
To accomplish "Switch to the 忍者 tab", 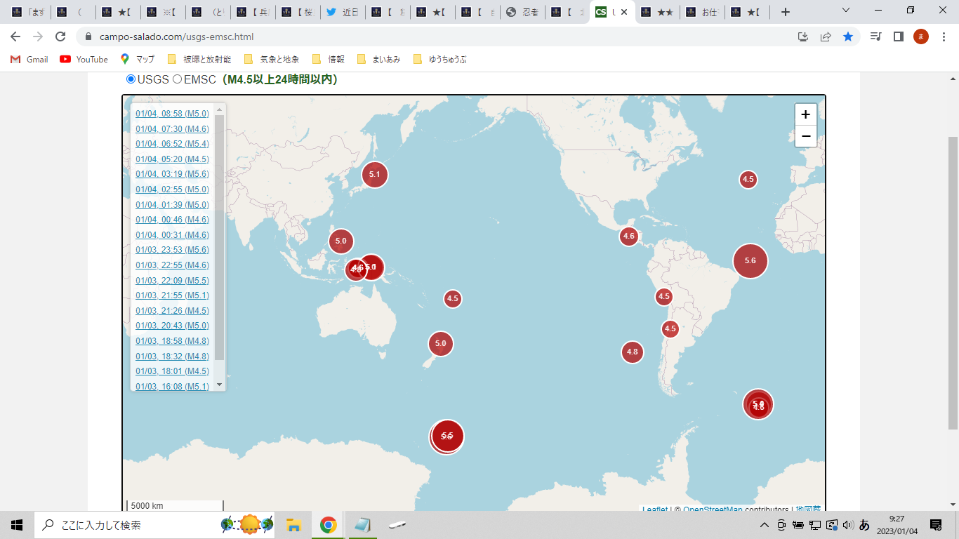I will 522,12.
